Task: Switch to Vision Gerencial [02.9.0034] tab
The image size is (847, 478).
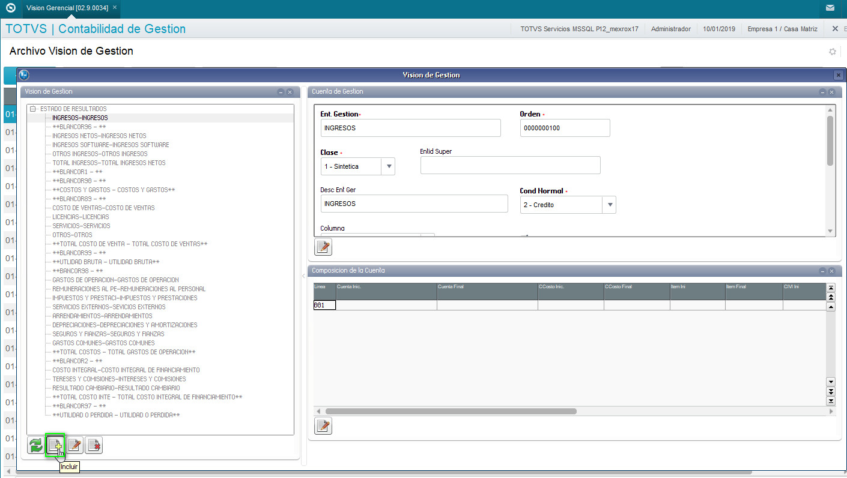Action: click(66, 8)
